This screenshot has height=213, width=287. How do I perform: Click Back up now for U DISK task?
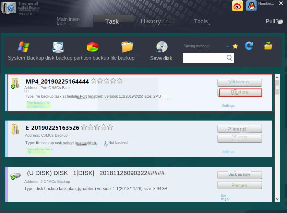point(239,175)
